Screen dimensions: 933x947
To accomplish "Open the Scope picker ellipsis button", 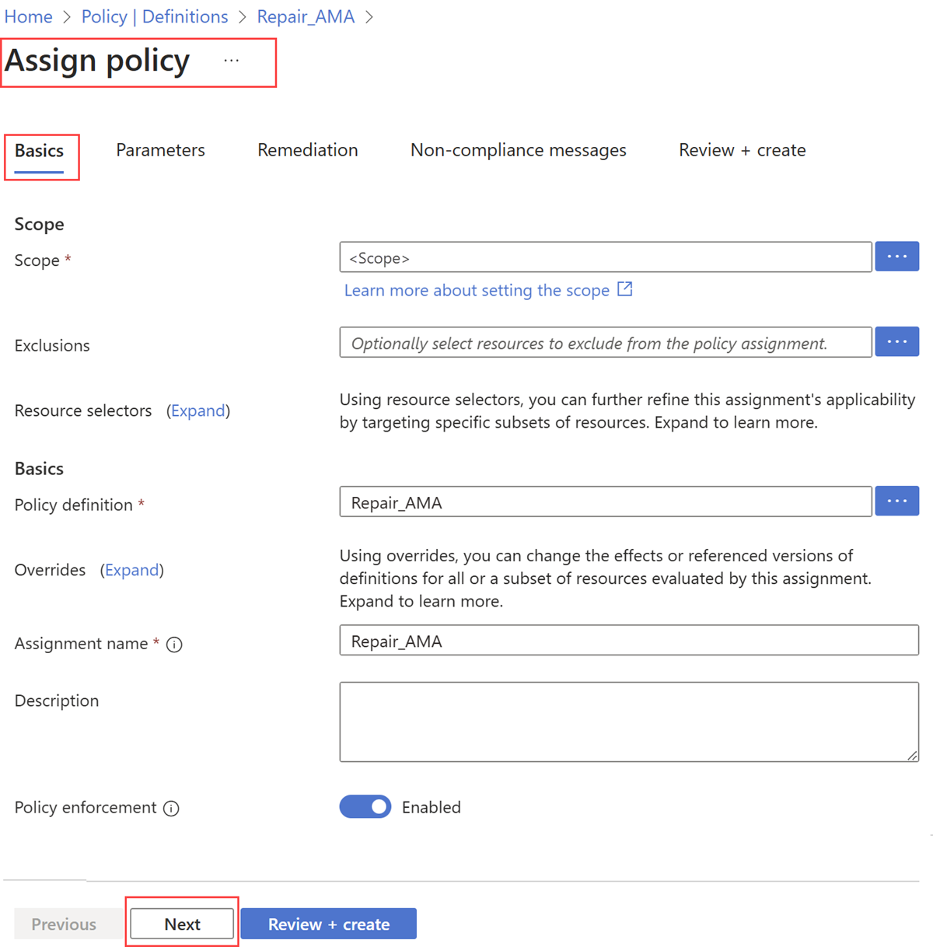I will 896,257.
